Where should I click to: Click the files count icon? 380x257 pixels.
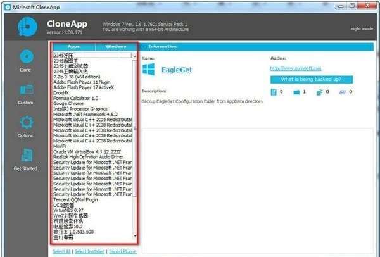coord(274,92)
